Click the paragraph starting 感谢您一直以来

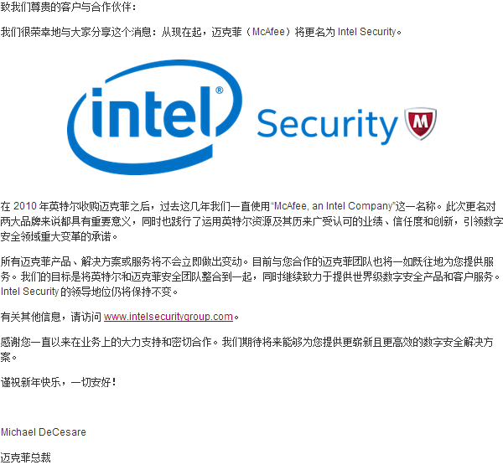246,349
